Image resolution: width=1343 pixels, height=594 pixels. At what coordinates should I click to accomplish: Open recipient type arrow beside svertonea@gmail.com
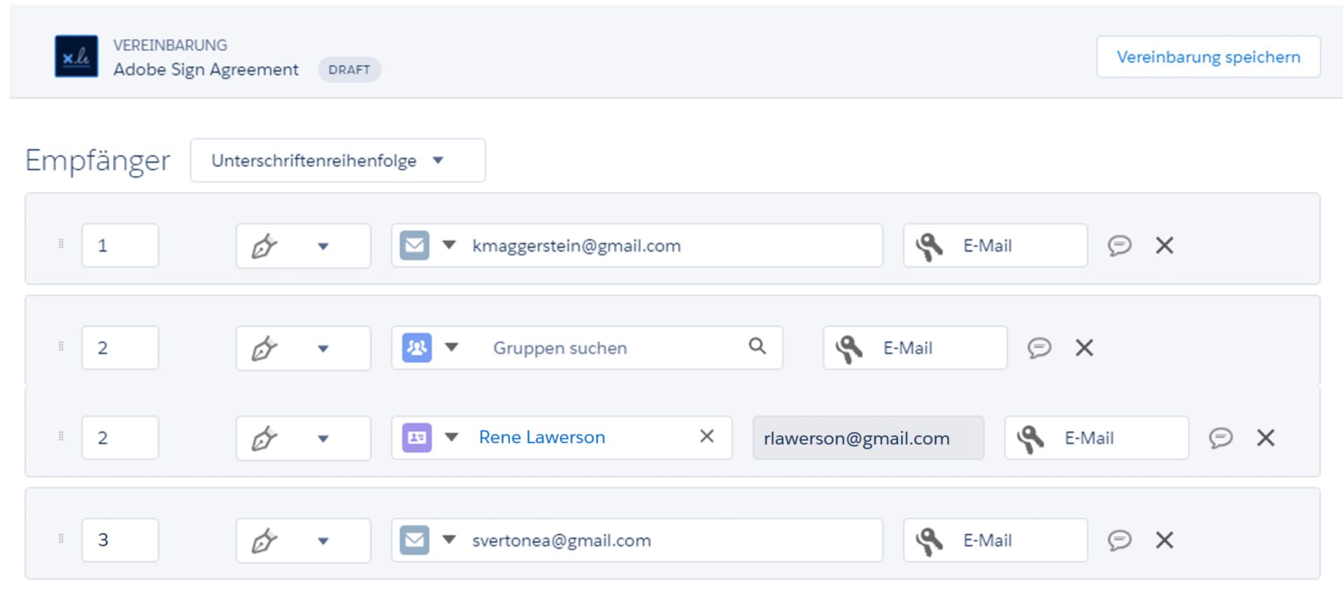coord(449,539)
